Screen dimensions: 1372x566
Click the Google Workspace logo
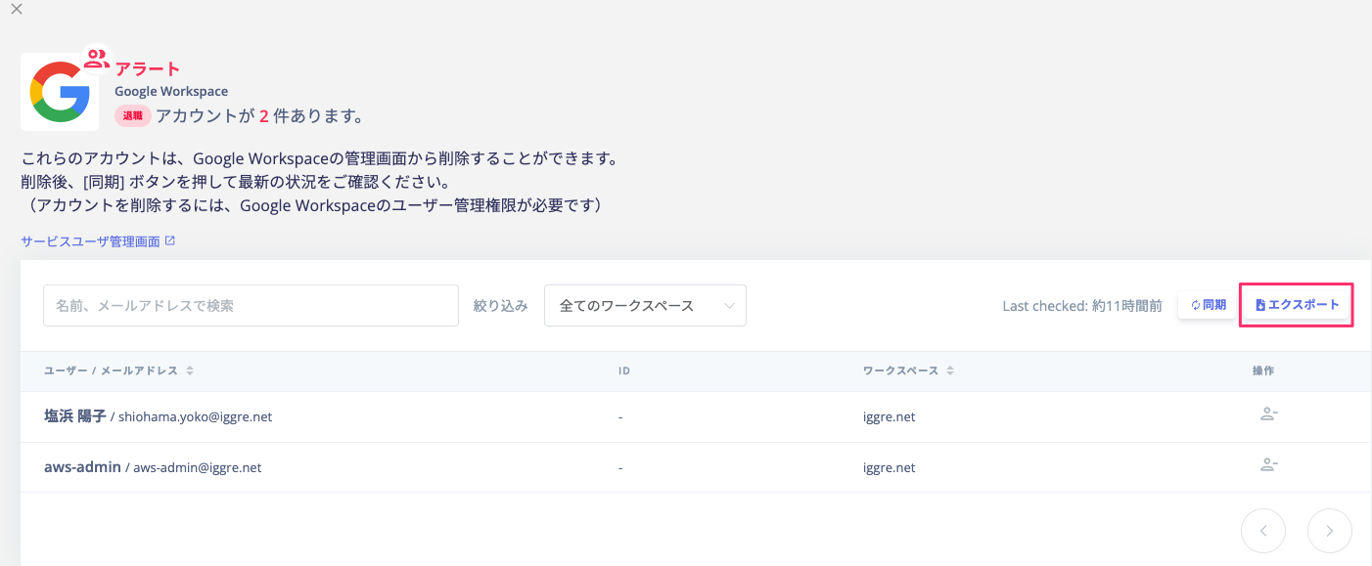point(60,92)
